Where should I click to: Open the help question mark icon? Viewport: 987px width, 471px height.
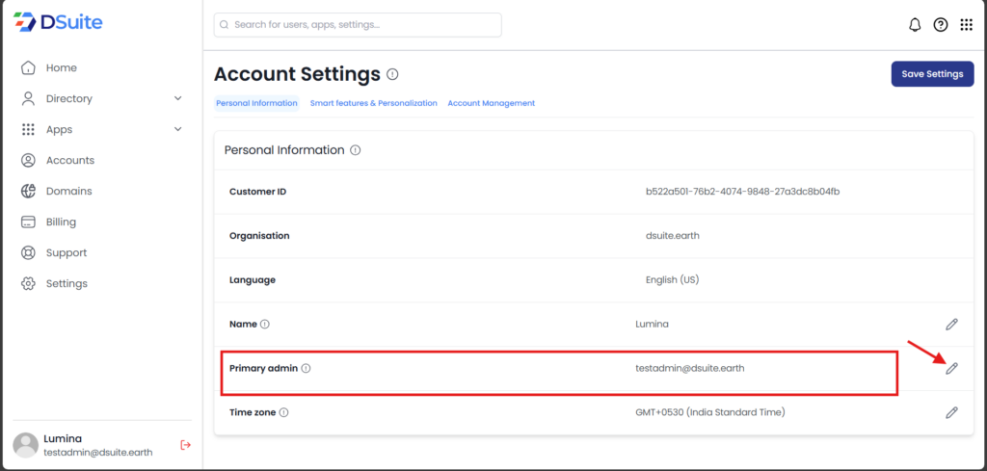941,25
